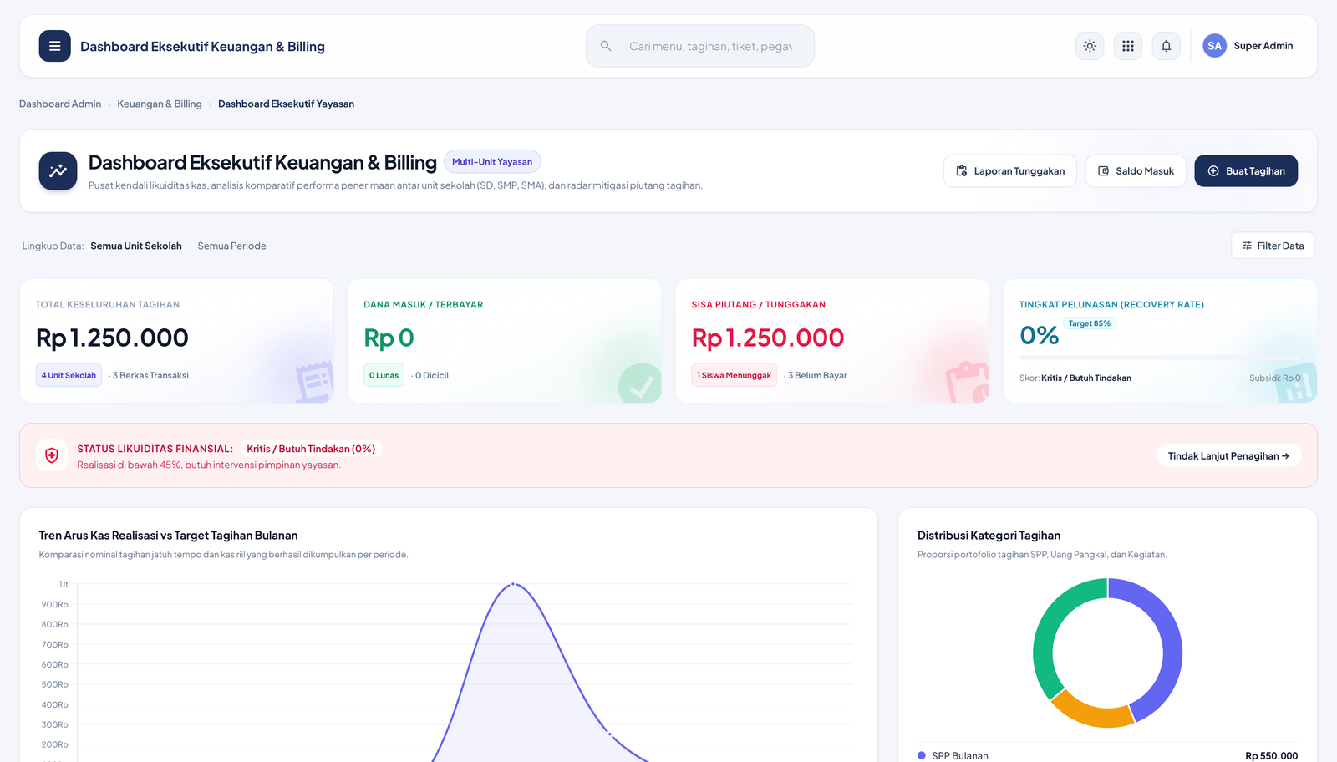Select Semua Periode scope

pos(231,246)
